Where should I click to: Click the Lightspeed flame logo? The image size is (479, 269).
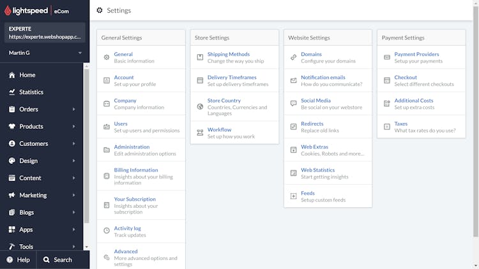pyautogui.click(x=8, y=11)
